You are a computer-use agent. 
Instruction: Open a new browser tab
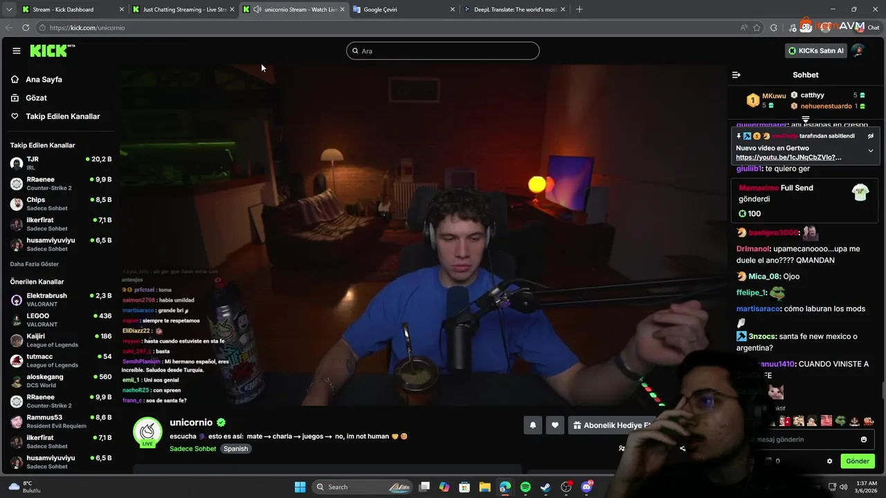(579, 10)
